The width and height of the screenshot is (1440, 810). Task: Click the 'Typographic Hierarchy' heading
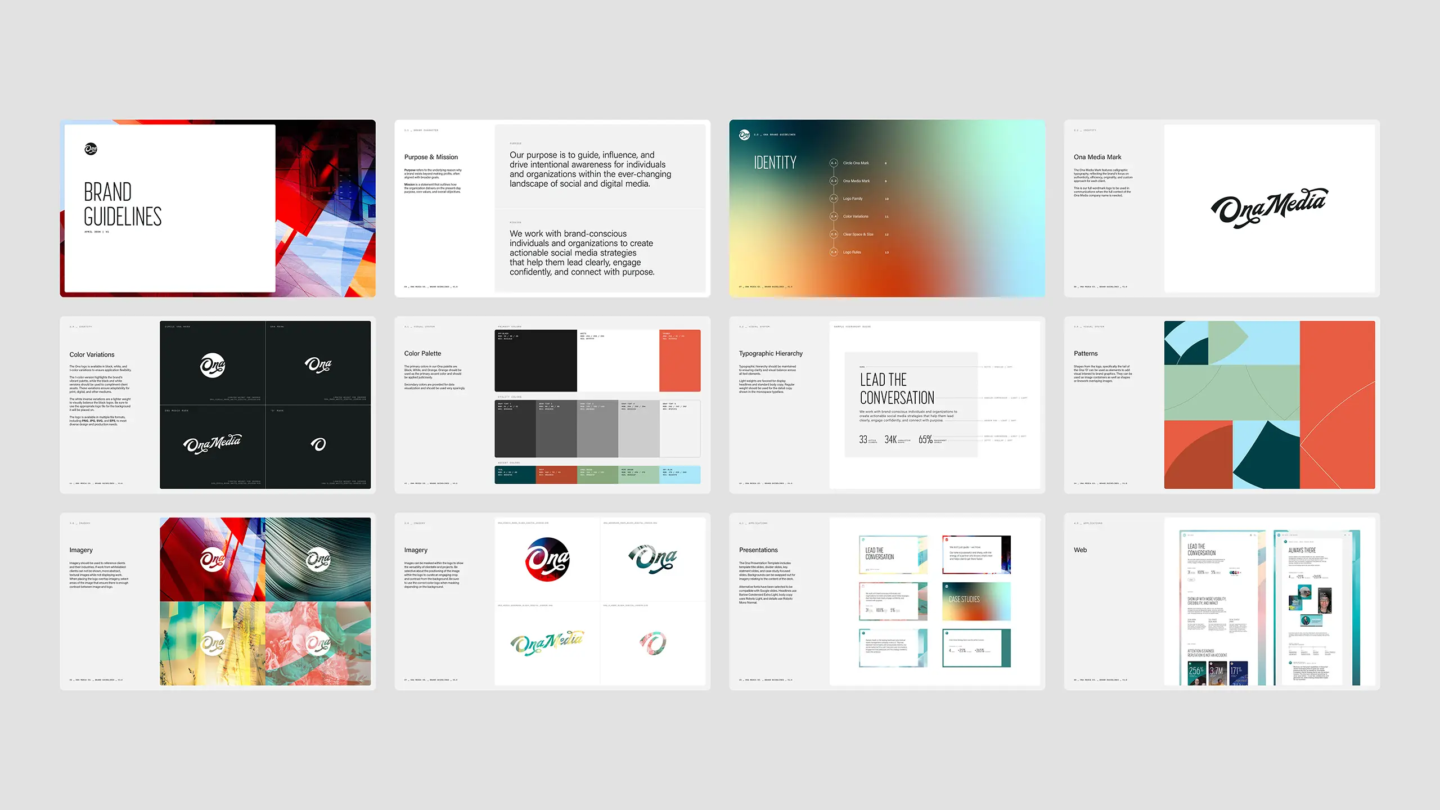[x=771, y=353]
